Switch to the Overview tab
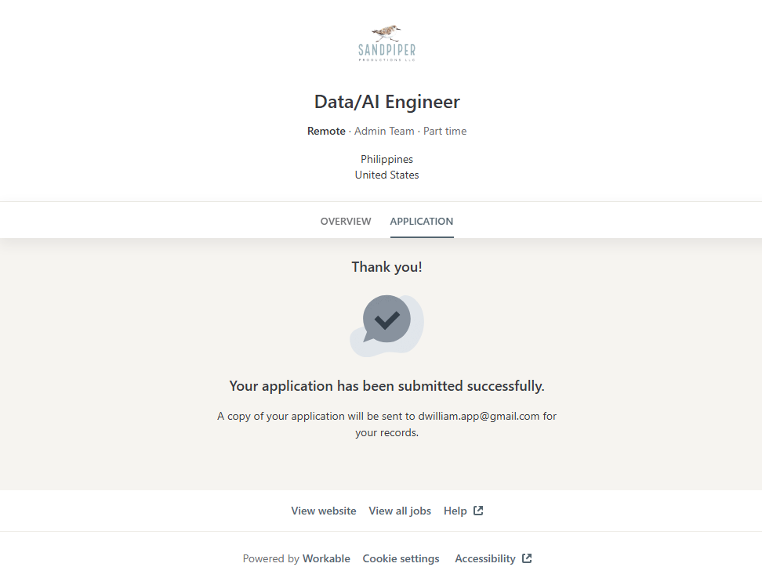The width and height of the screenshot is (762, 585). pyautogui.click(x=346, y=222)
